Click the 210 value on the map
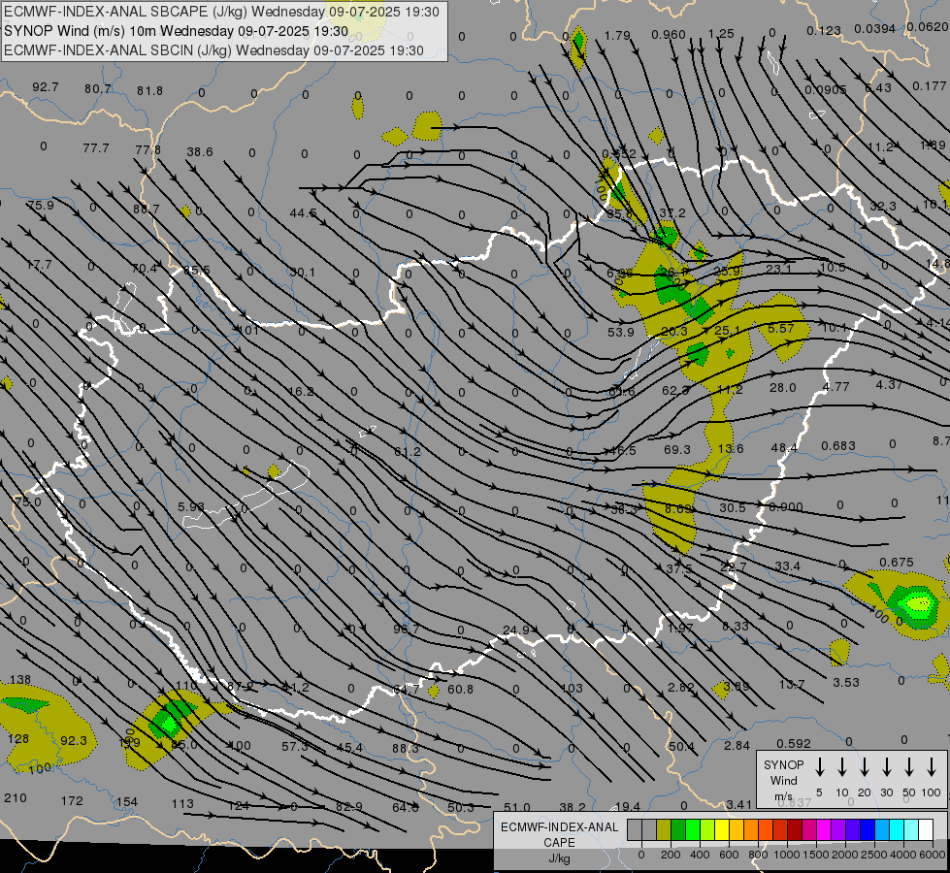Screen dimensions: 950x873 pyautogui.click(x=16, y=798)
